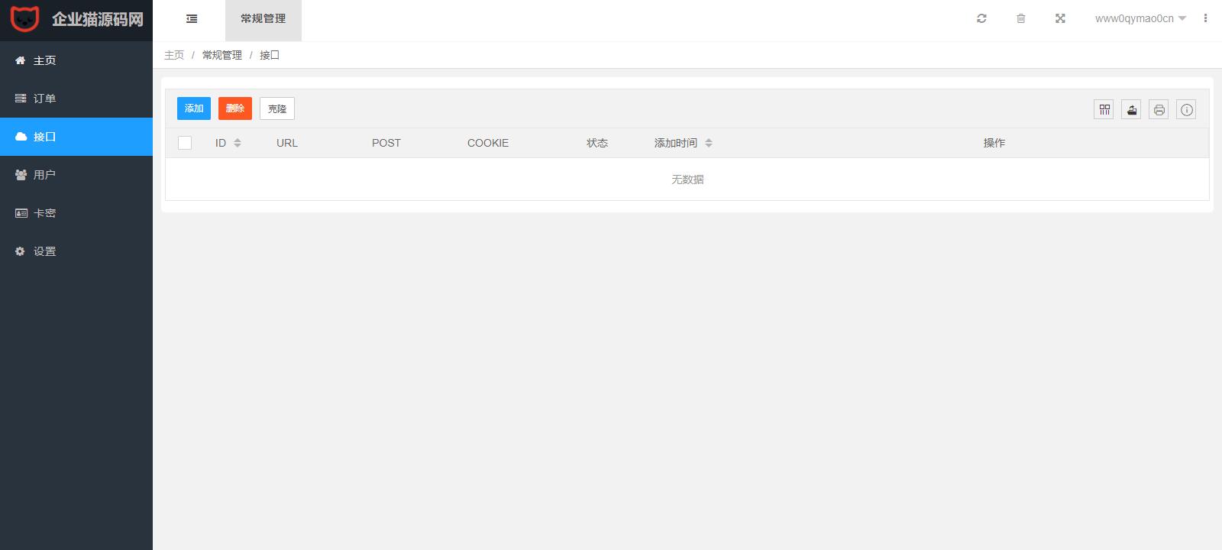
Task: Click the cat logo icon
Action: [x=24, y=19]
